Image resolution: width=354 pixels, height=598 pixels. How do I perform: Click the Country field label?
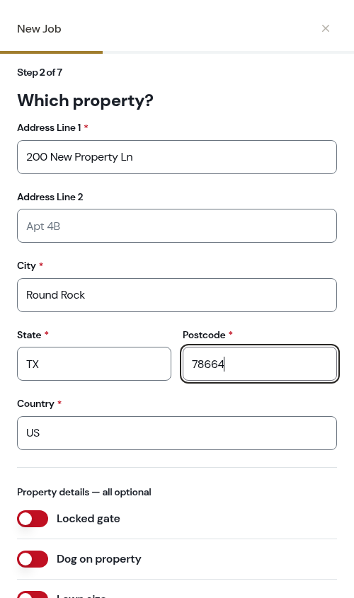35,404
